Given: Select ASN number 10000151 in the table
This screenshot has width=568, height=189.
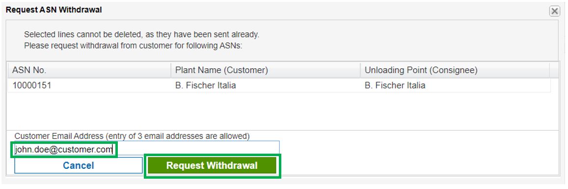Looking at the screenshot, I should [32, 86].
